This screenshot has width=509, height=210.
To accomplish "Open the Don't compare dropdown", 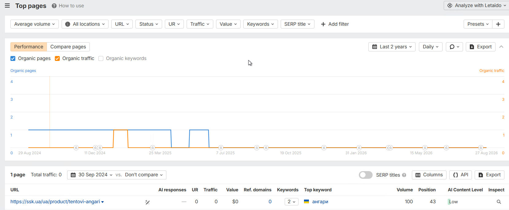I will 144,175.
